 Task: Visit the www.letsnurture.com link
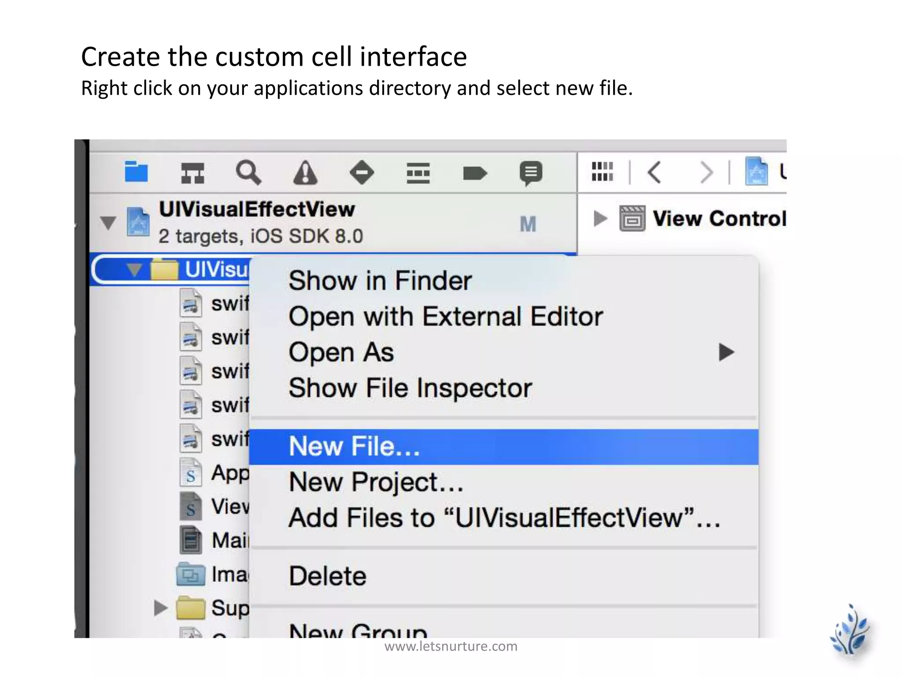click(x=451, y=646)
